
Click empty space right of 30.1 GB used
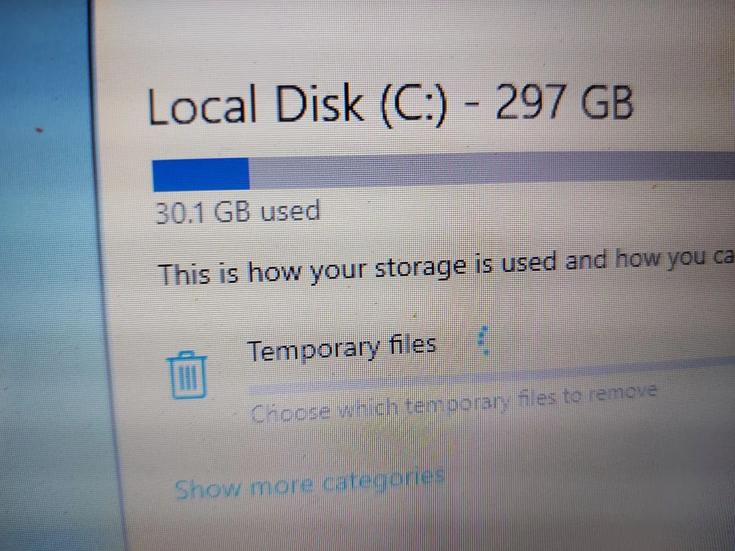point(527,212)
